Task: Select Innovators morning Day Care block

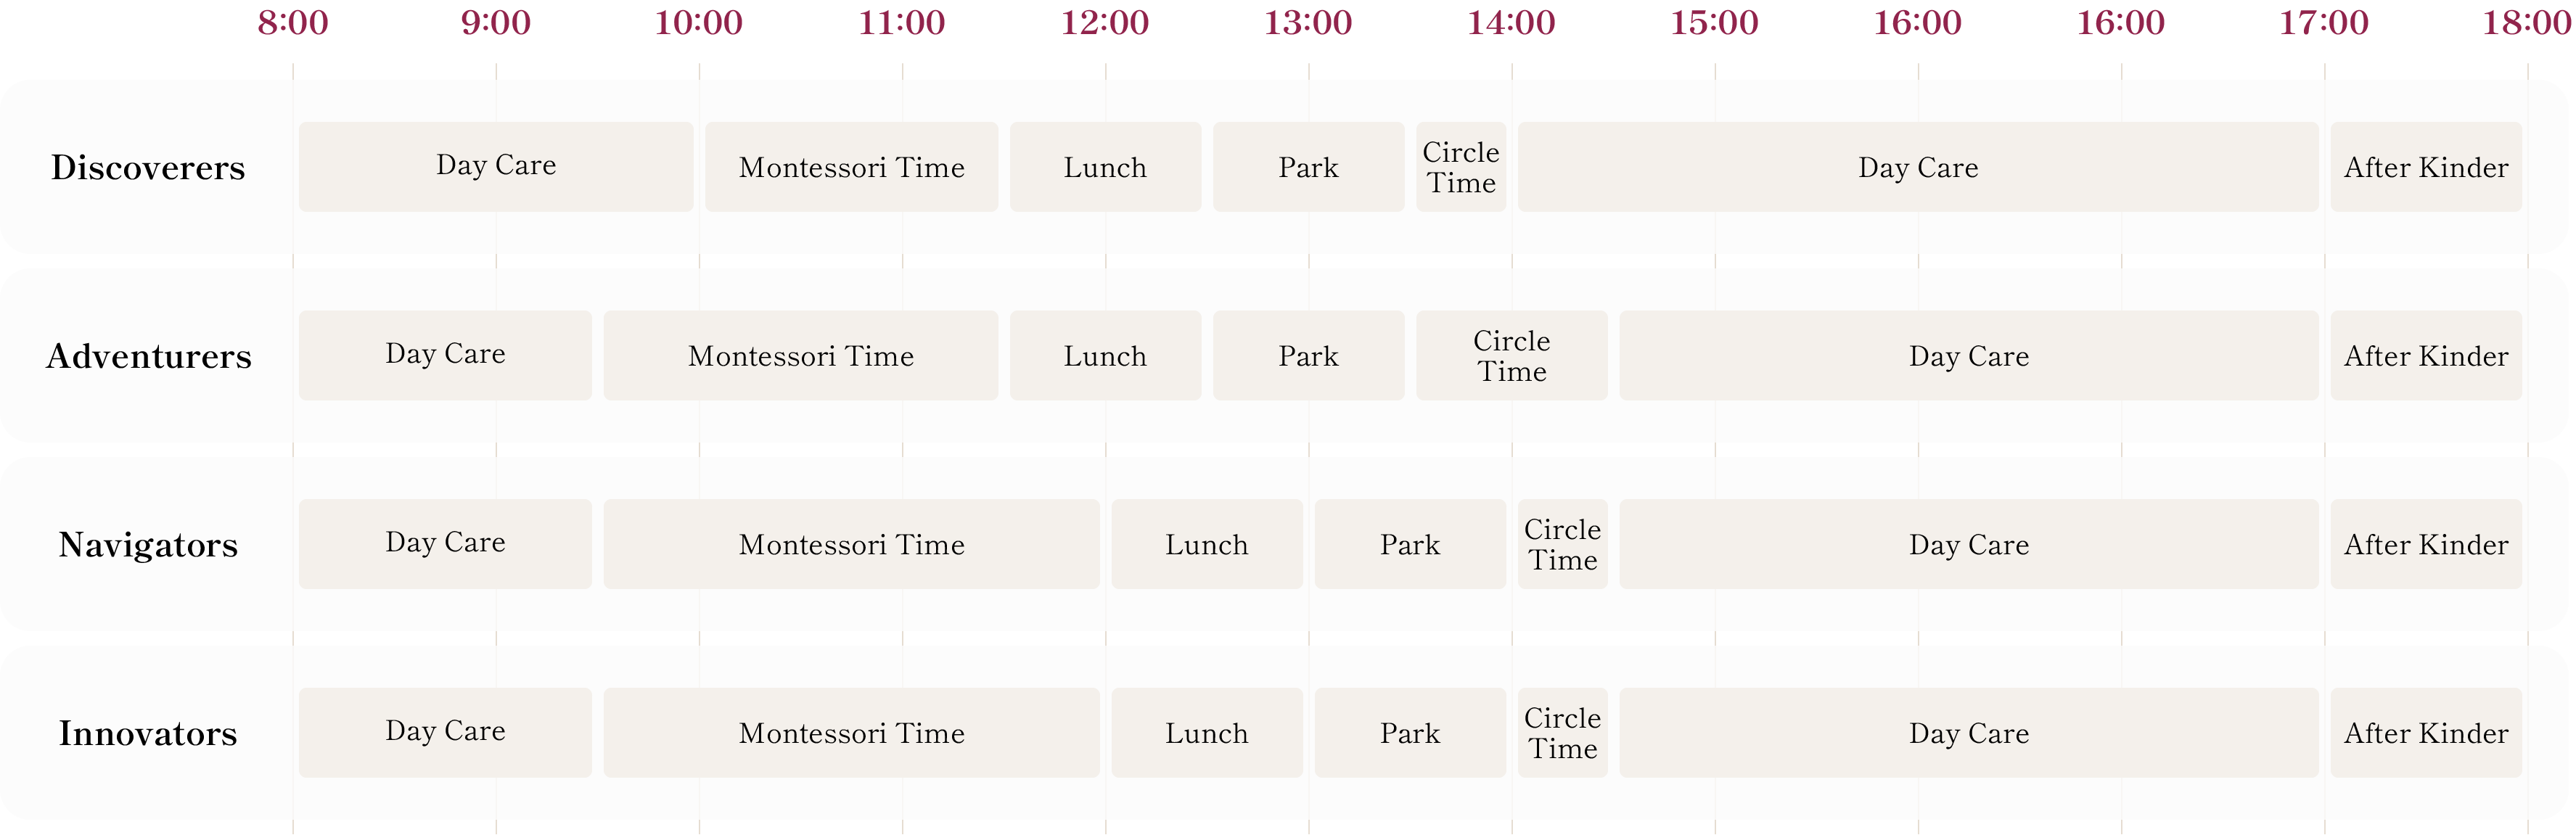Action: point(445,733)
